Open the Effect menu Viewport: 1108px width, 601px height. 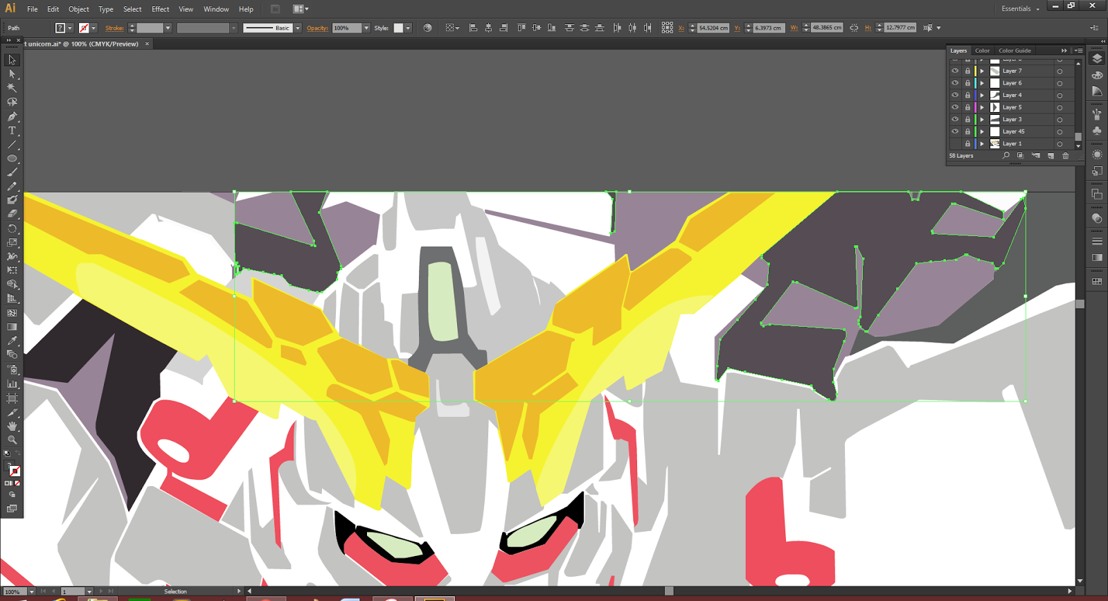(161, 9)
